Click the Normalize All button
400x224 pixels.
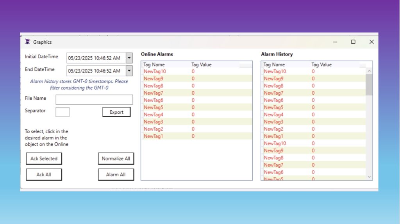coord(116,159)
